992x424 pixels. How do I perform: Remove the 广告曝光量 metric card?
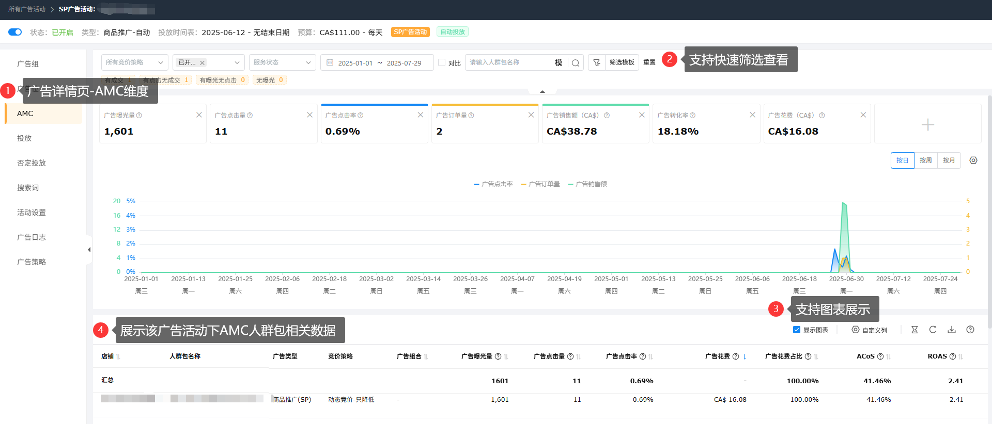point(199,115)
